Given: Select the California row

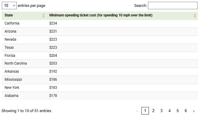Looking at the screenshot, I should 100,24.
